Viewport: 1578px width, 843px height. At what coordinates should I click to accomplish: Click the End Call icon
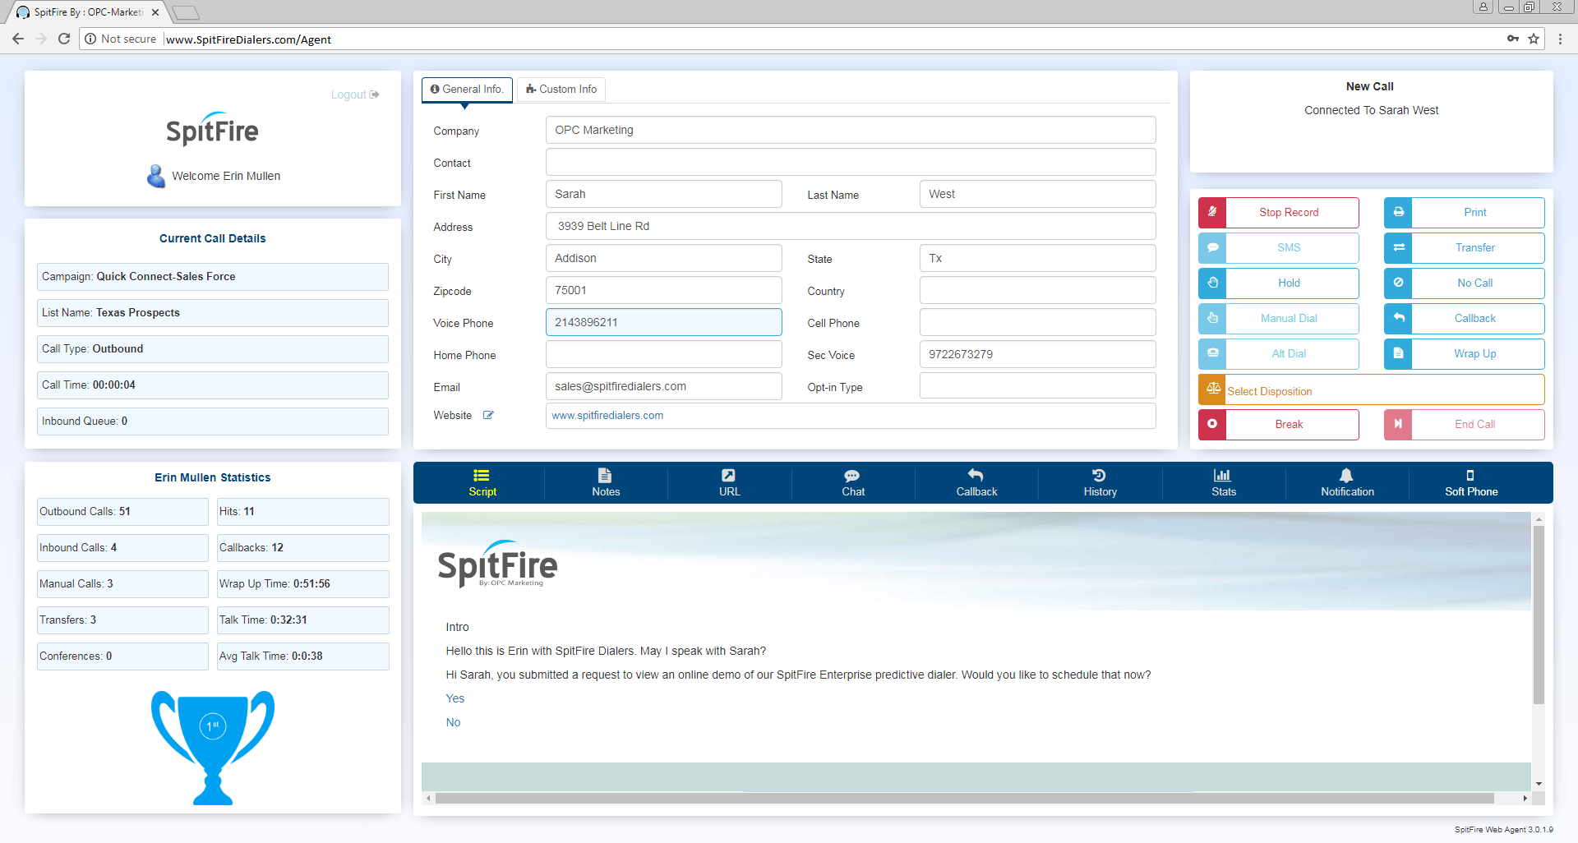pyautogui.click(x=1398, y=424)
